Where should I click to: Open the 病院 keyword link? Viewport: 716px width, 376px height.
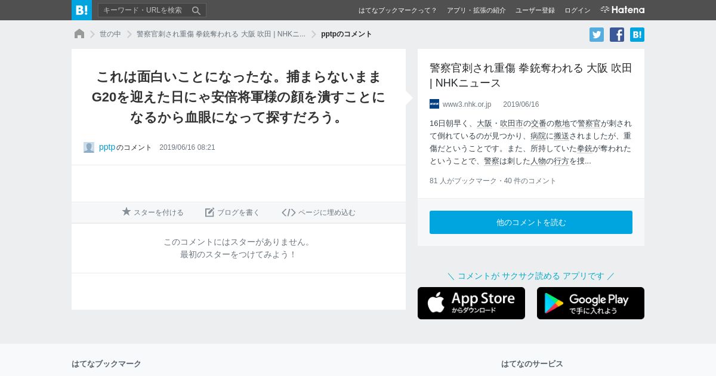[538, 136]
